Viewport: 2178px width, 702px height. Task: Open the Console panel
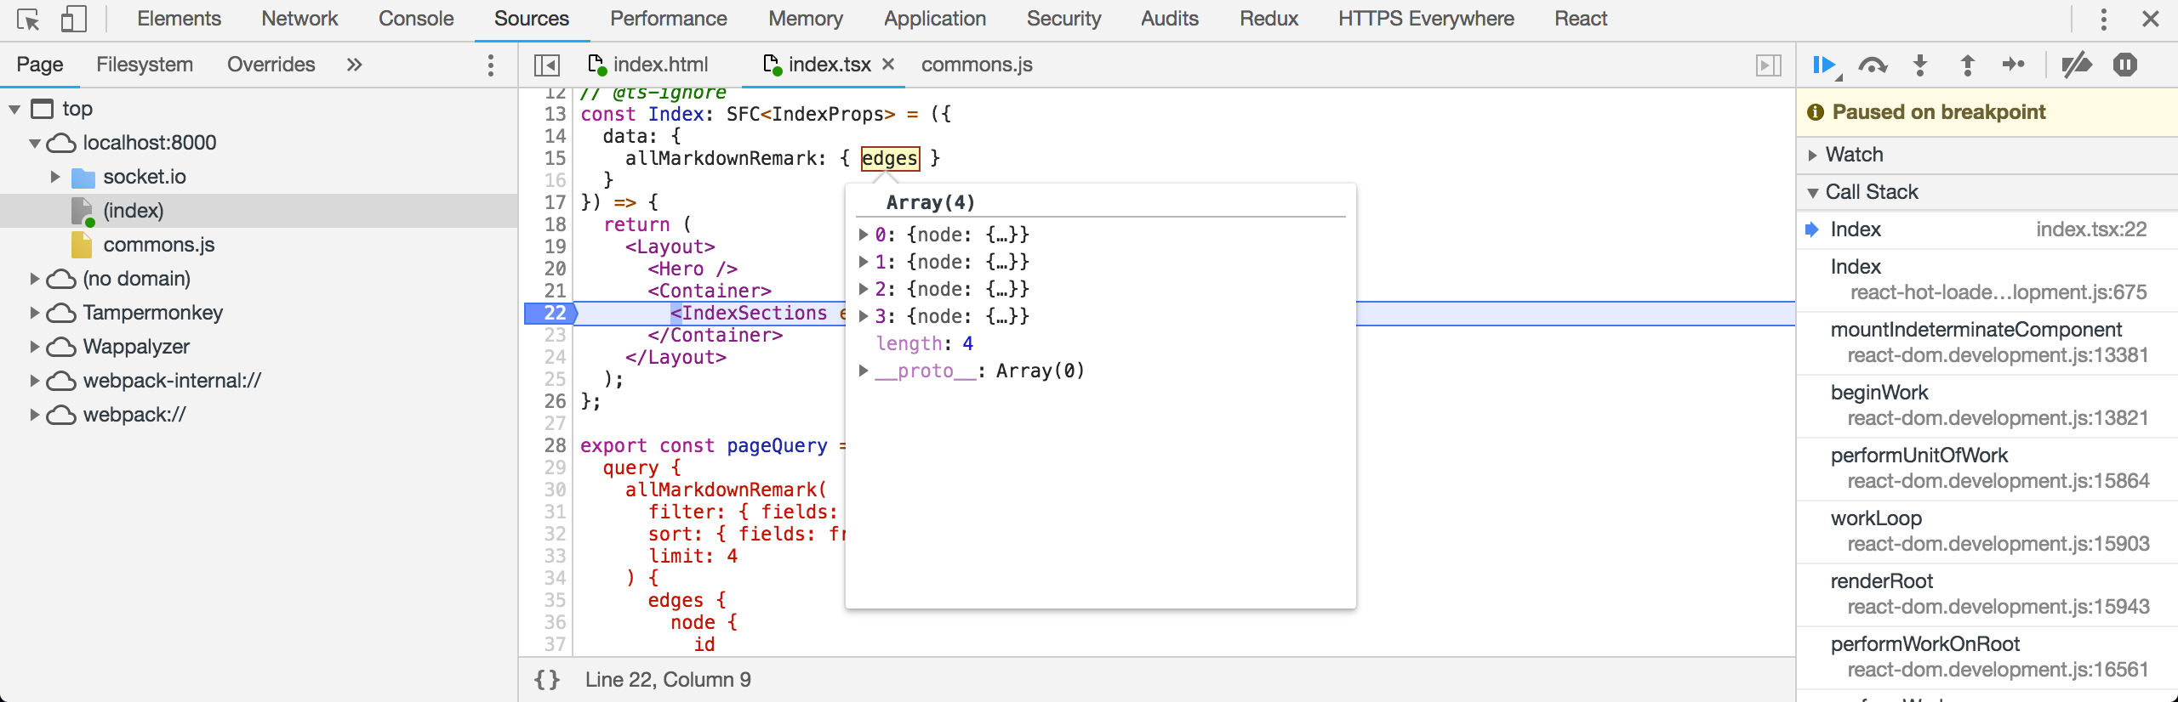[416, 19]
